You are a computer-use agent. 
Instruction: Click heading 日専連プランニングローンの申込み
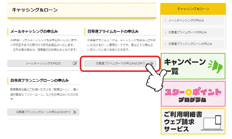pos(40,81)
